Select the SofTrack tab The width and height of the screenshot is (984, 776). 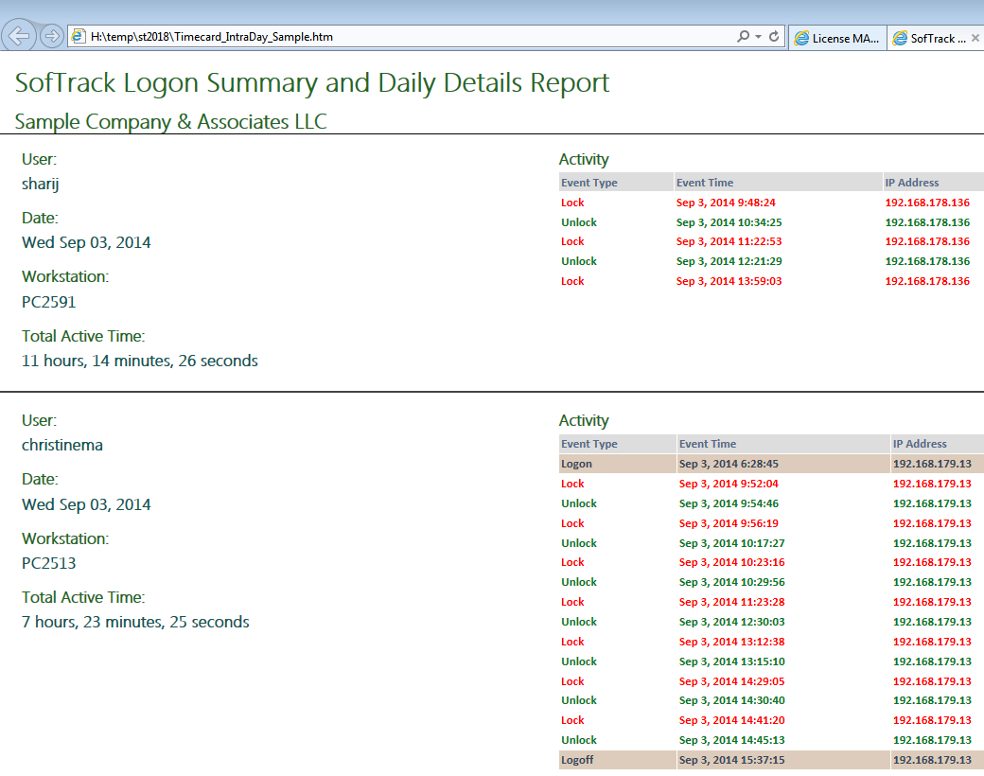(x=930, y=38)
